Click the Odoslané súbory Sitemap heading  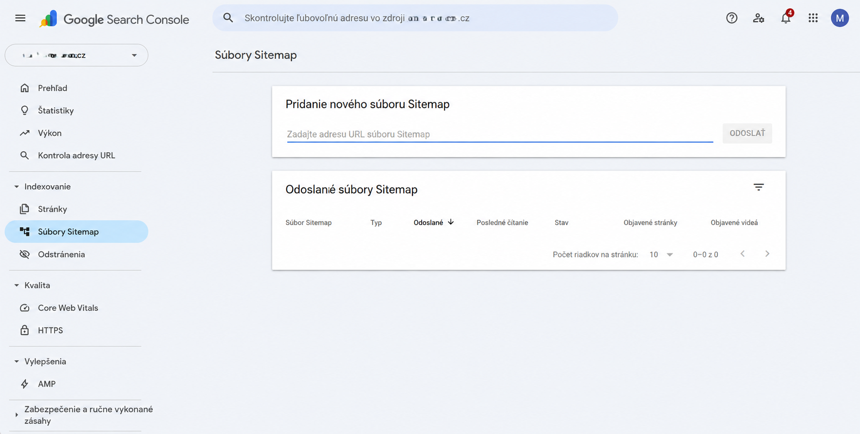pos(351,189)
